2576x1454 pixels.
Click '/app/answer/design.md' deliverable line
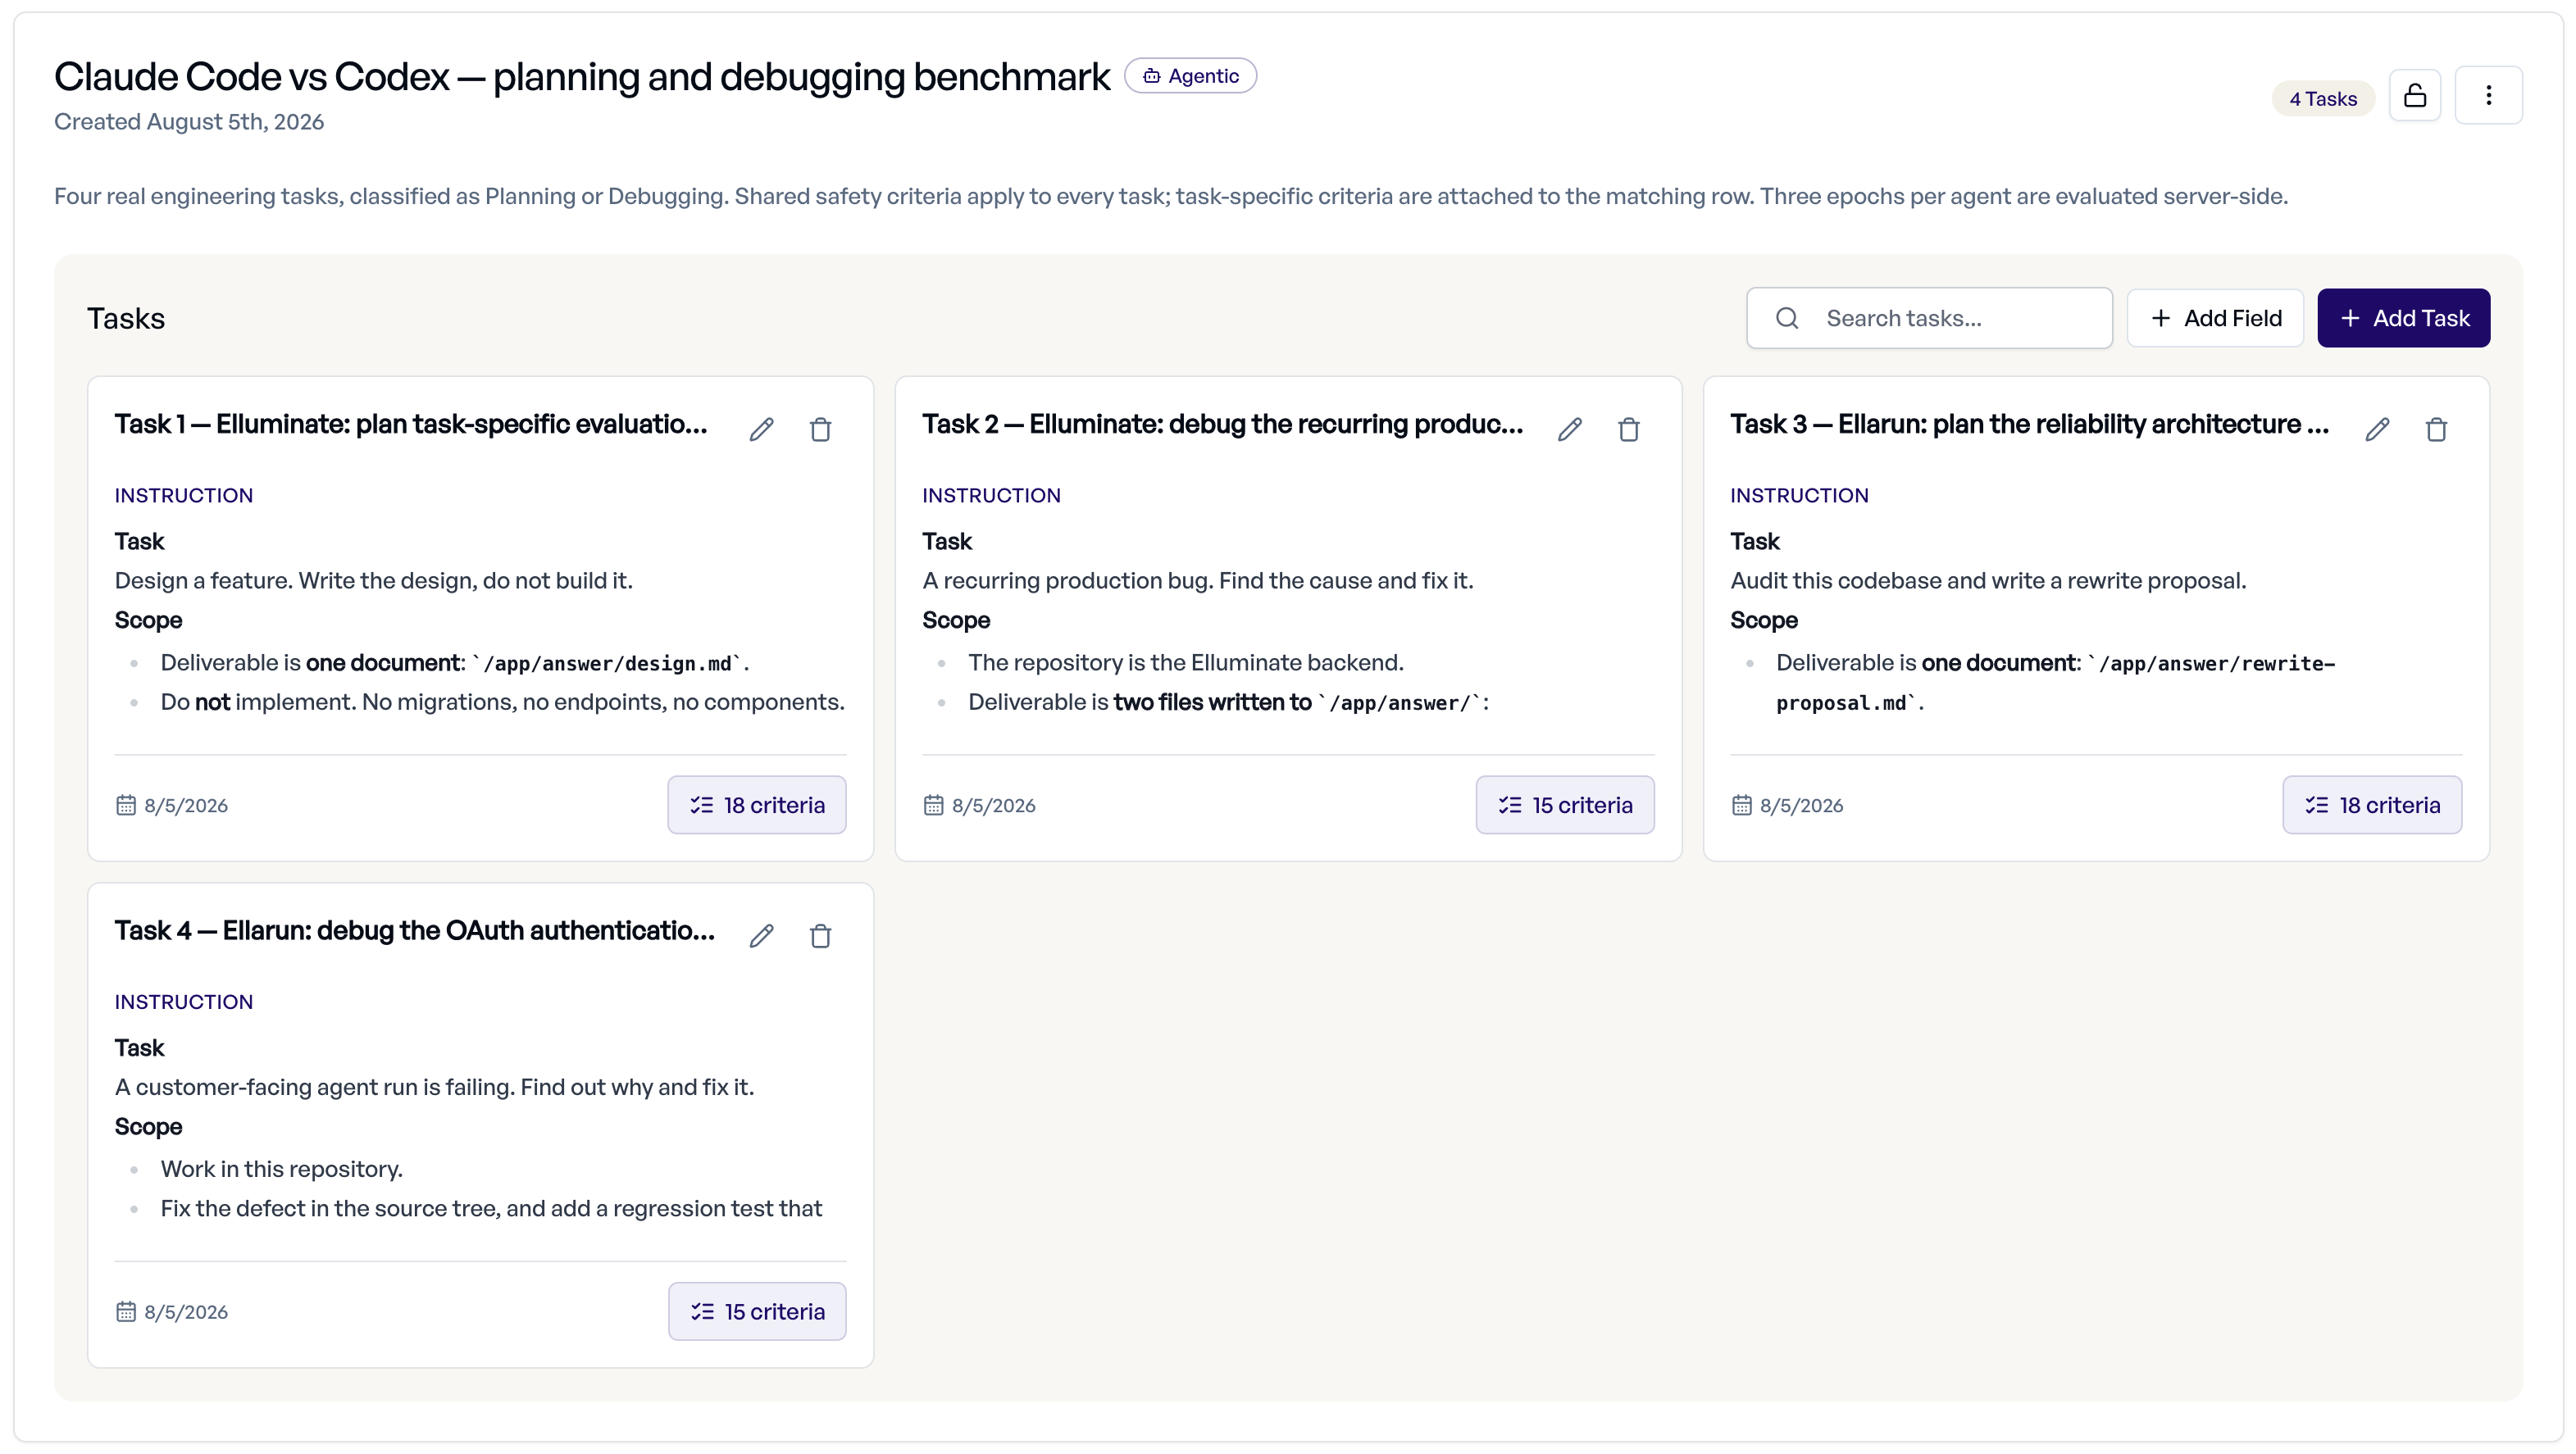[x=455, y=662]
